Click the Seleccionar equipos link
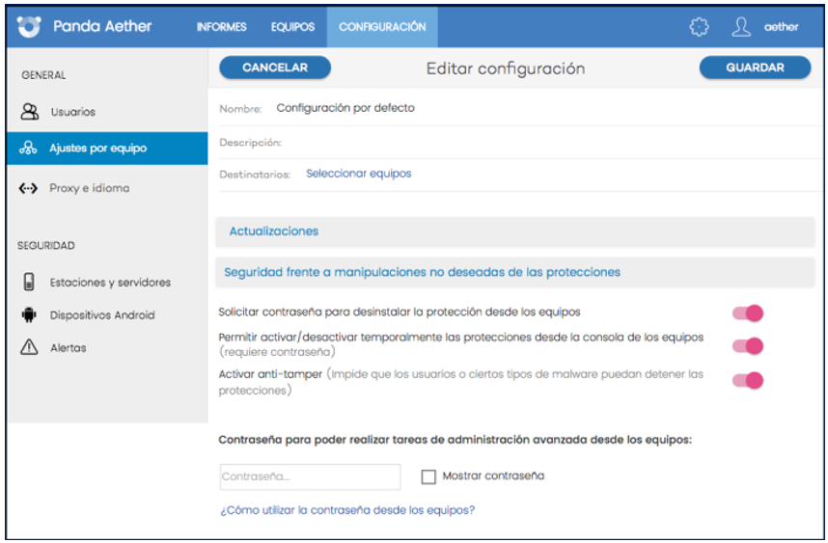The width and height of the screenshot is (828, 543). point(359,174)
